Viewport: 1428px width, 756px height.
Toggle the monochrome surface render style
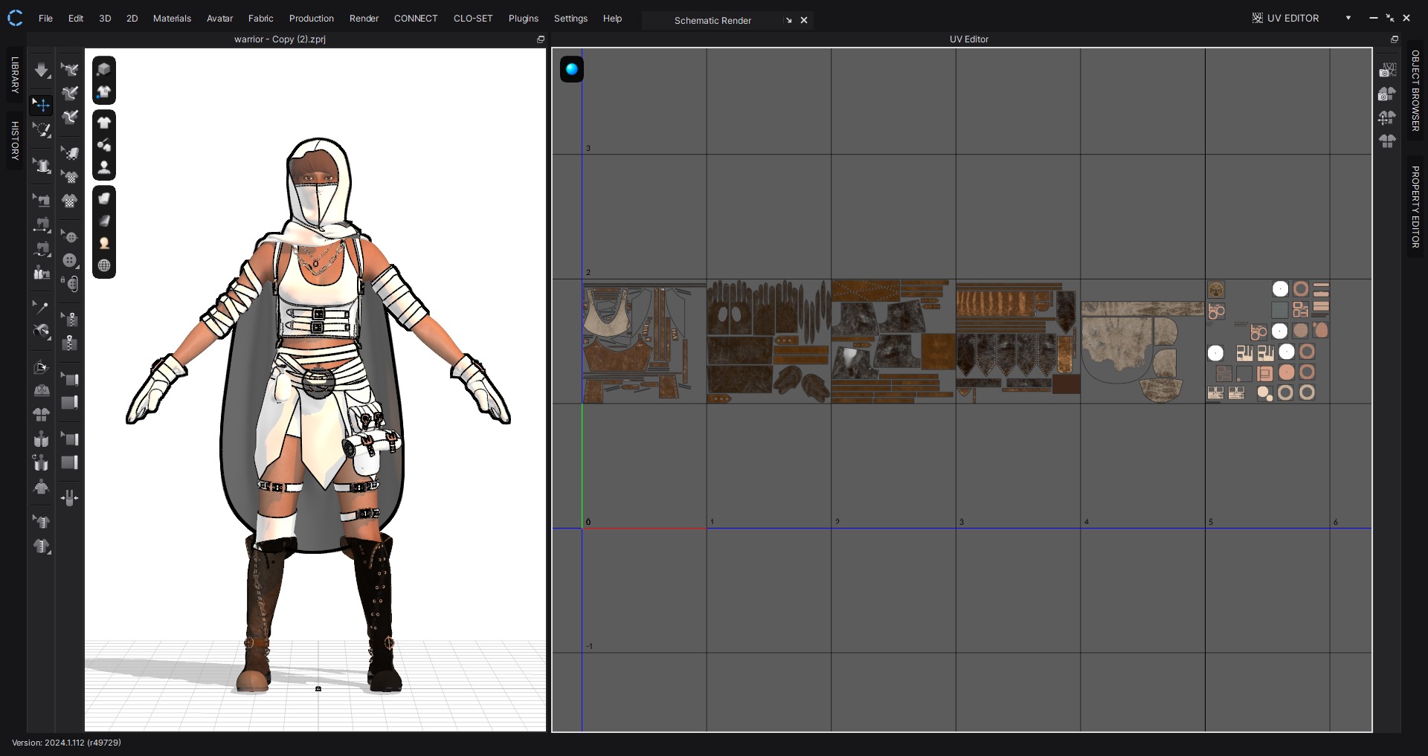[104, 221]
